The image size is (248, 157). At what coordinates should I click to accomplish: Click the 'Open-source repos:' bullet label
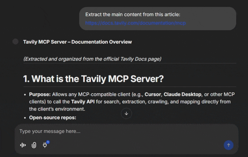click(52, 118)
